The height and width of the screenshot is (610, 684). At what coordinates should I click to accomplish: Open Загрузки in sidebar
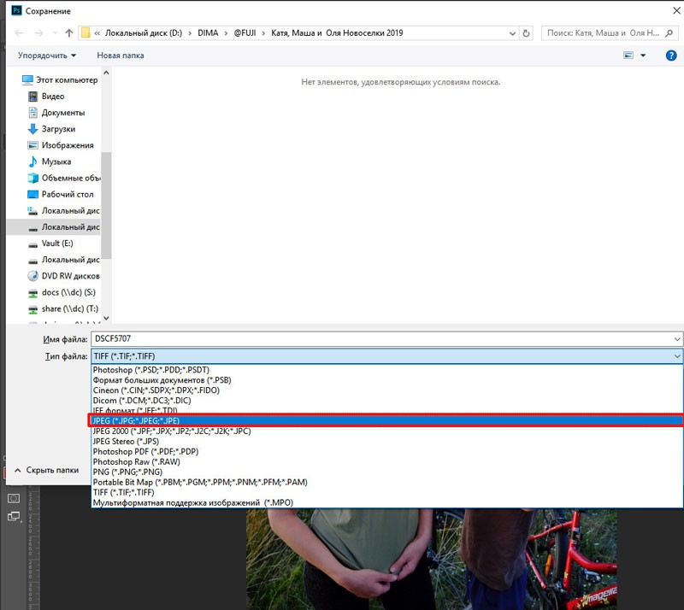tap(51, 129)
